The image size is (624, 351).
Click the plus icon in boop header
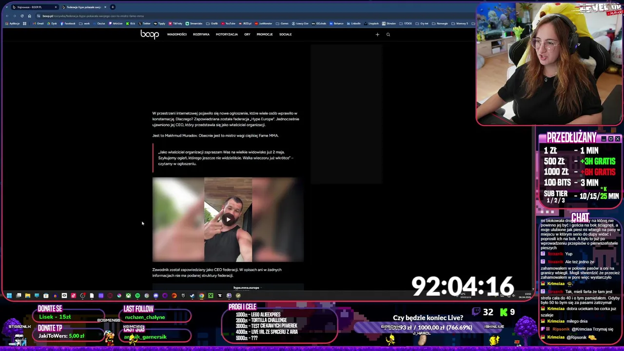[x=377, y=34]
